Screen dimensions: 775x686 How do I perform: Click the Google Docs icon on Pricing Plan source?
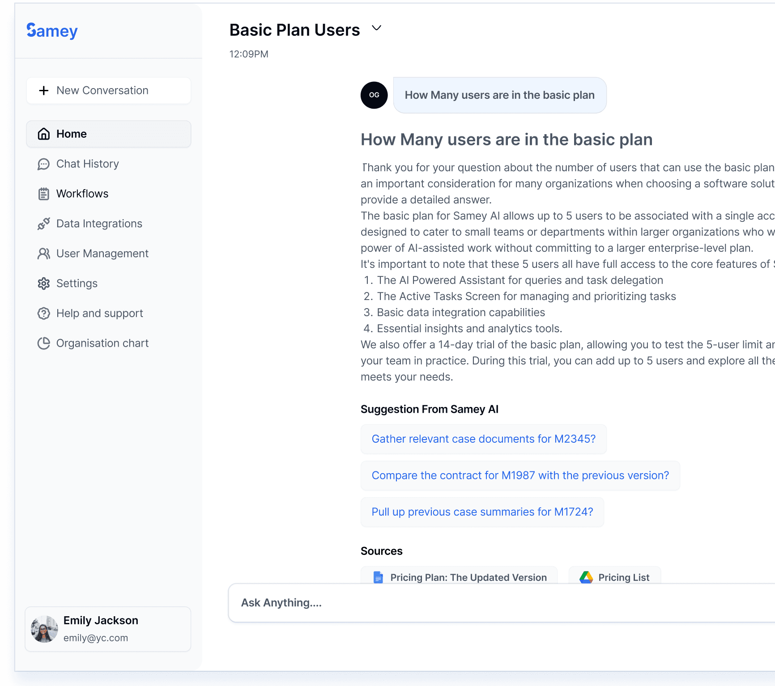coord(378,577)
